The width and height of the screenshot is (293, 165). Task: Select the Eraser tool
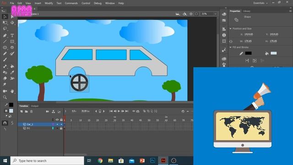pyautogui.click(x=5, y=78)
